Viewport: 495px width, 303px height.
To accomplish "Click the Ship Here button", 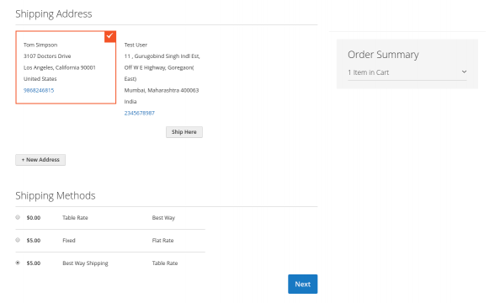I will [x=184, y=132].
